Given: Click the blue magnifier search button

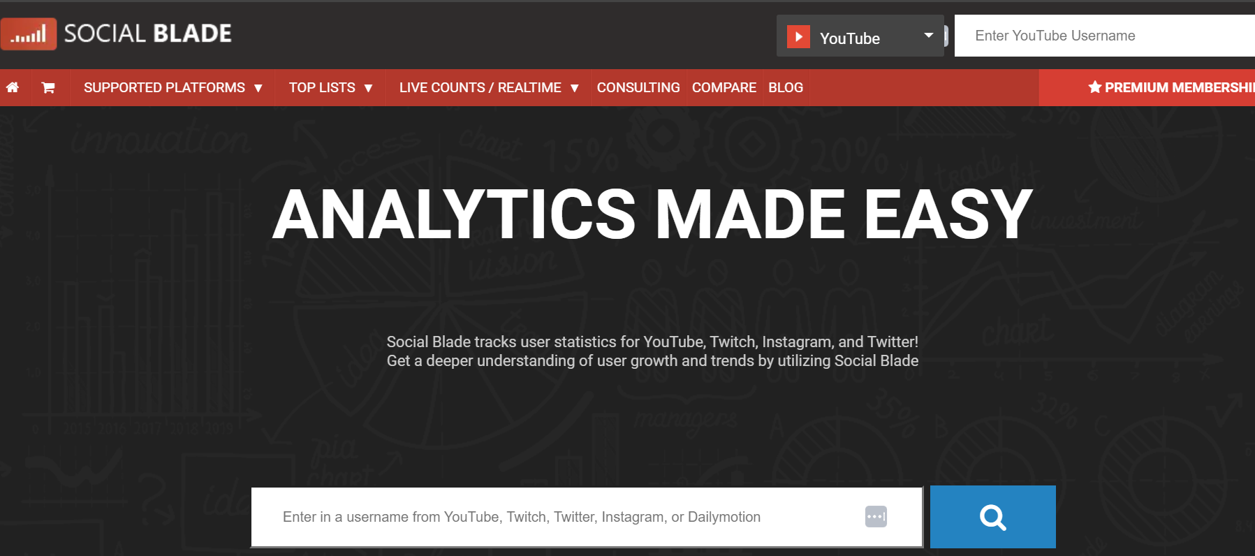Looking at the screenshot, I should tap(992, 517).
